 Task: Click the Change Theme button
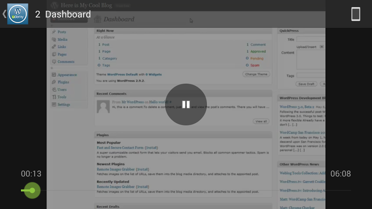click(x=256, y=74)
